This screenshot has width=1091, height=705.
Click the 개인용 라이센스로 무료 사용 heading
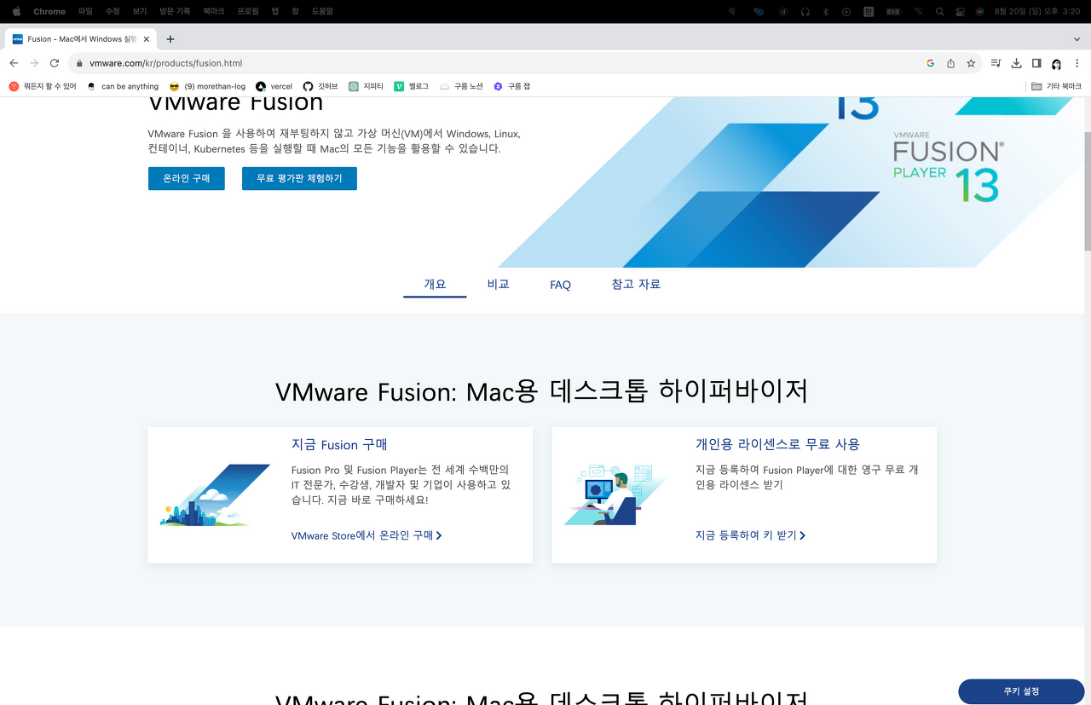point(777,444)
